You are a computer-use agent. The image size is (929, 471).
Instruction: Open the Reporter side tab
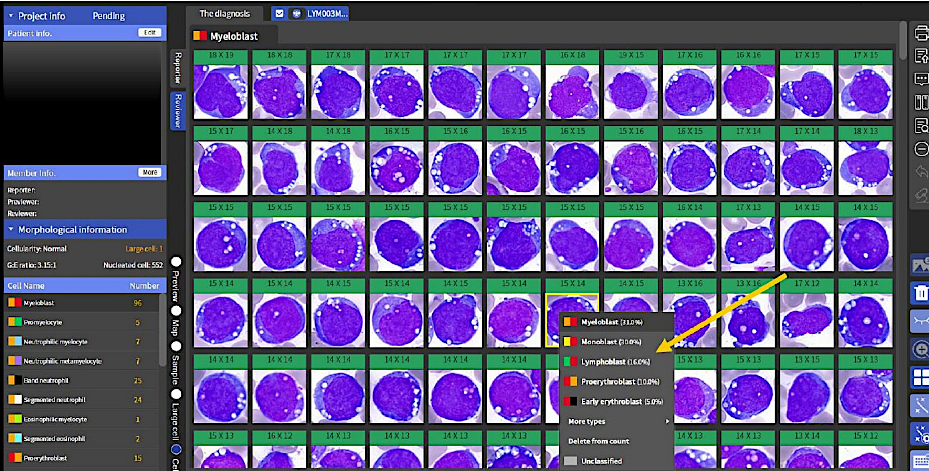(178, 68)
